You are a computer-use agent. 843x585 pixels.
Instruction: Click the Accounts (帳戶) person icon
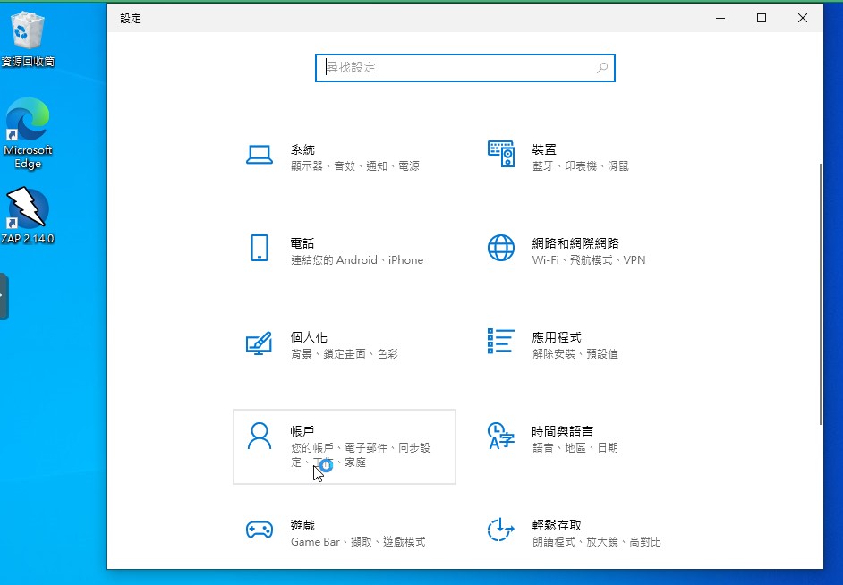[x=260, y=436]
